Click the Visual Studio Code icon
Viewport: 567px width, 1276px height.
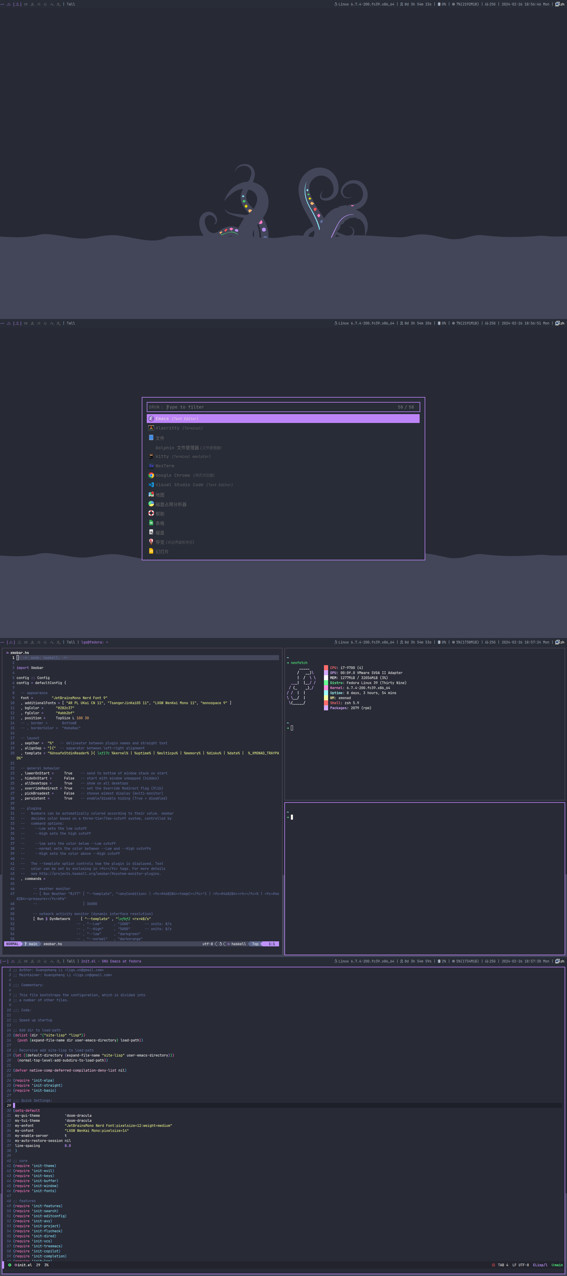(151, 484)
